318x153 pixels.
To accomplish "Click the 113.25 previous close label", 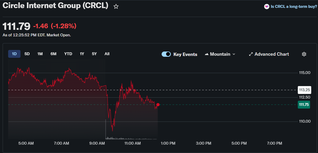I will 305,90.
